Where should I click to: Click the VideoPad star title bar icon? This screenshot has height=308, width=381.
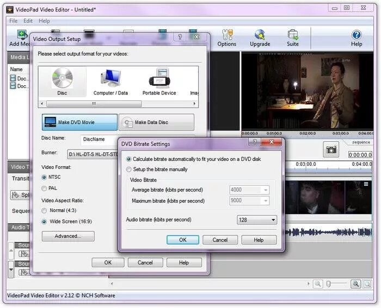tap(10, 9)
